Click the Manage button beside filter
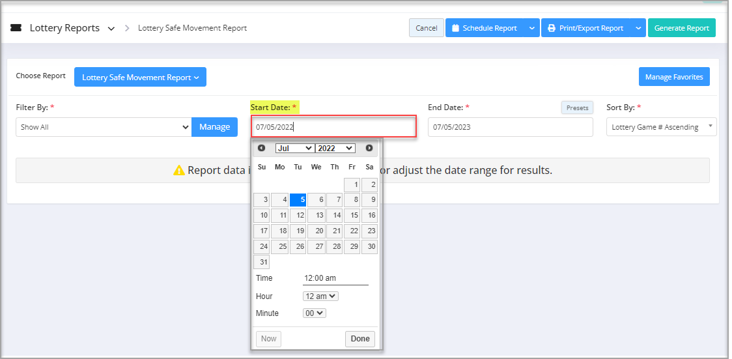The height and width of the screenshot is (359, 732). pyautogui.click(x=214, y=127)
